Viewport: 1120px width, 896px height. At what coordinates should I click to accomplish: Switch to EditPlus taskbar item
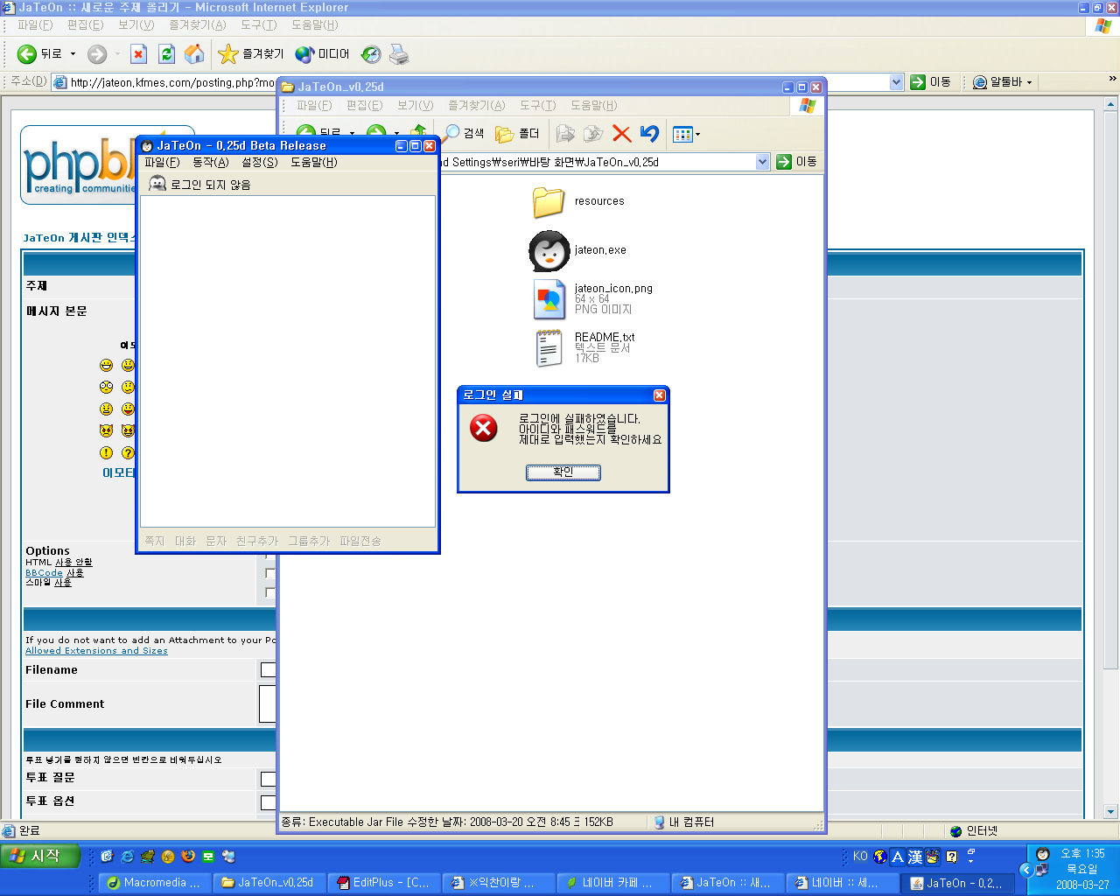(x=383, y=883)
